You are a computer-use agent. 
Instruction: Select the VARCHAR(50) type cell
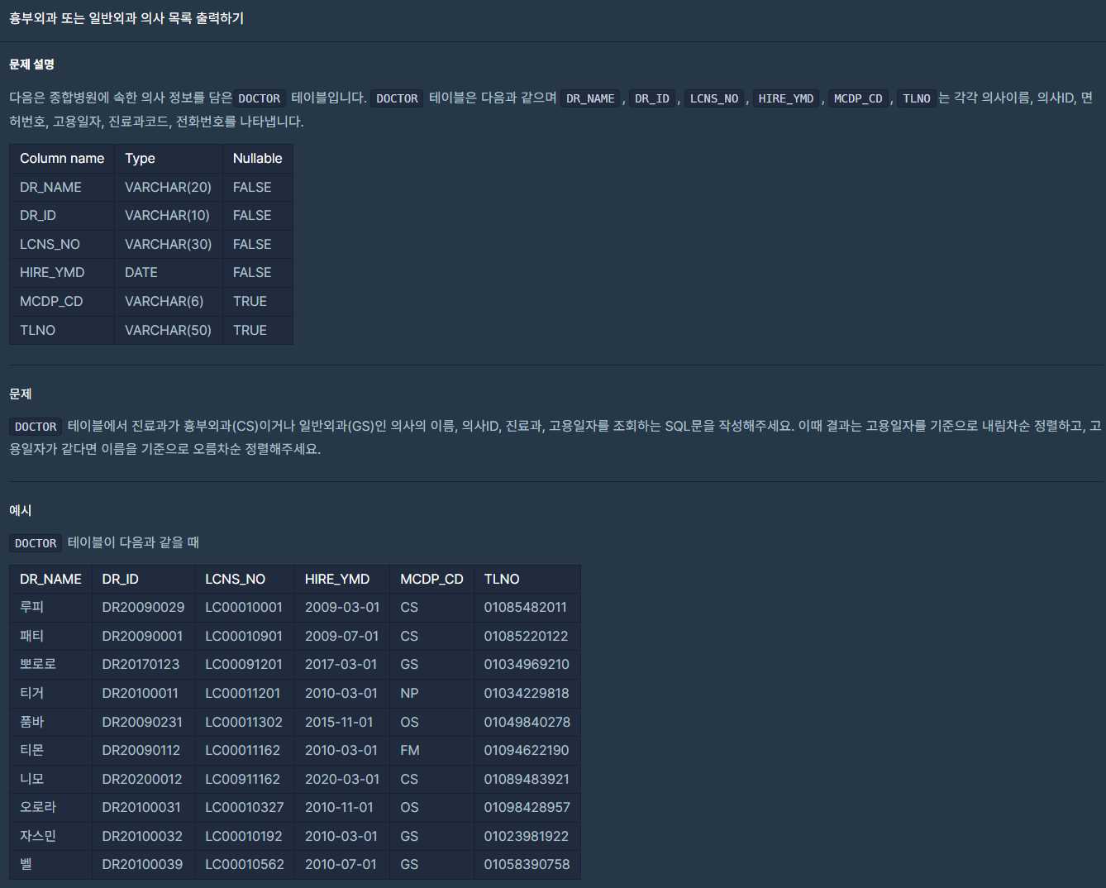tap(168, 330)
